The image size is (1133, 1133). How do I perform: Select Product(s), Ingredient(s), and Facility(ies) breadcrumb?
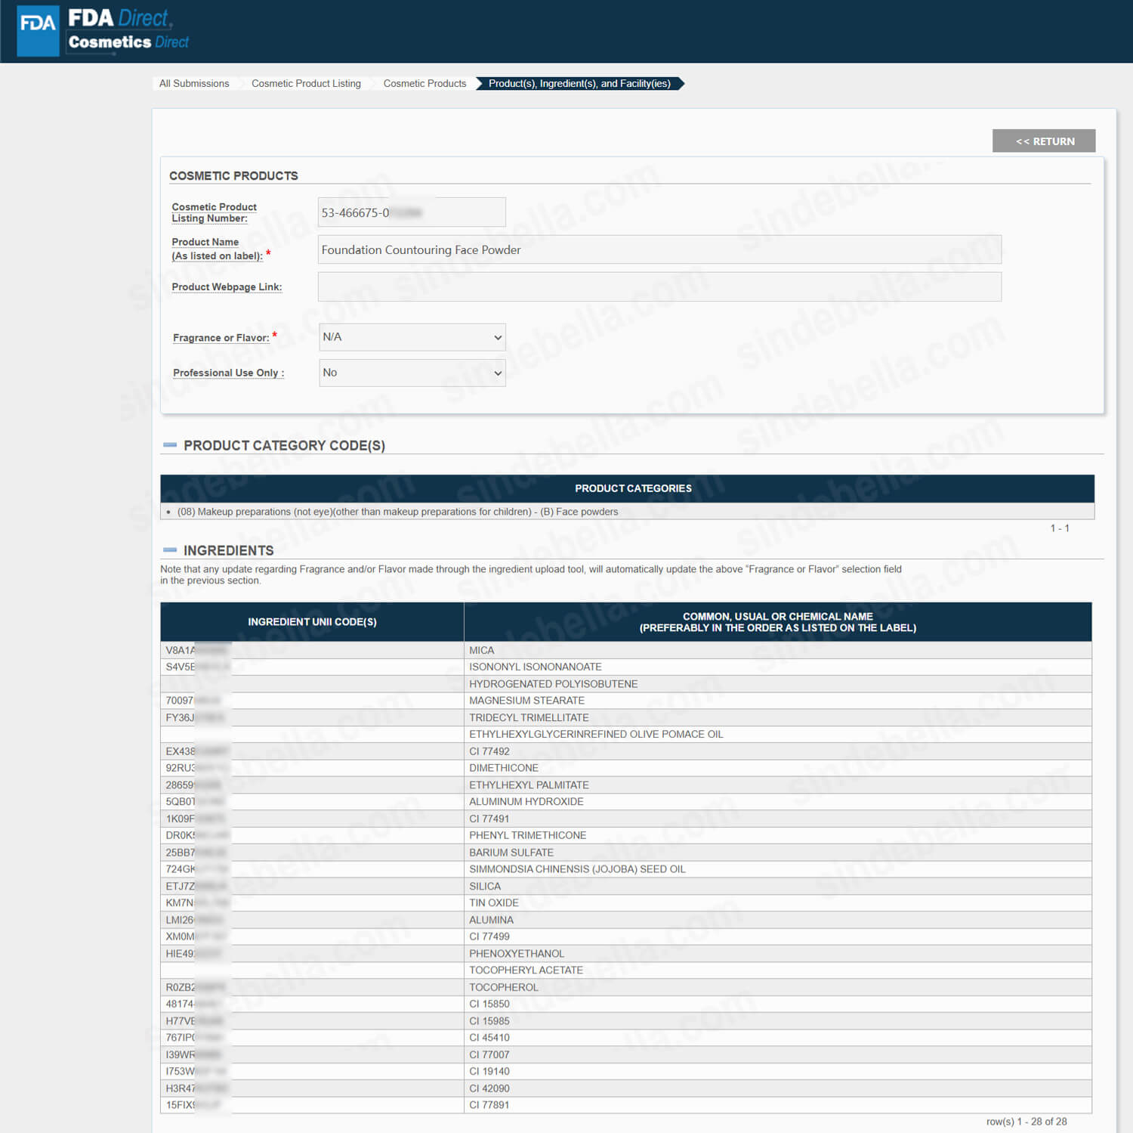click(579, 84)
